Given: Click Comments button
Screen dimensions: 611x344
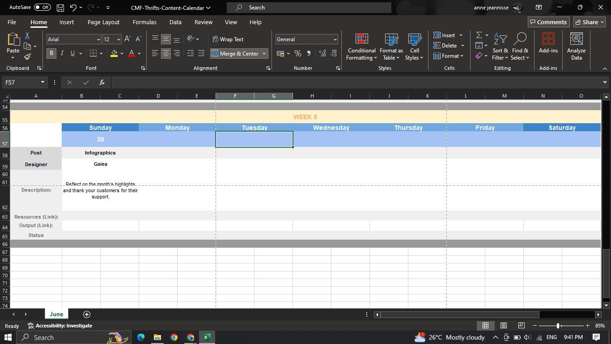Looking at the screenshot, I should pos(548,22).
